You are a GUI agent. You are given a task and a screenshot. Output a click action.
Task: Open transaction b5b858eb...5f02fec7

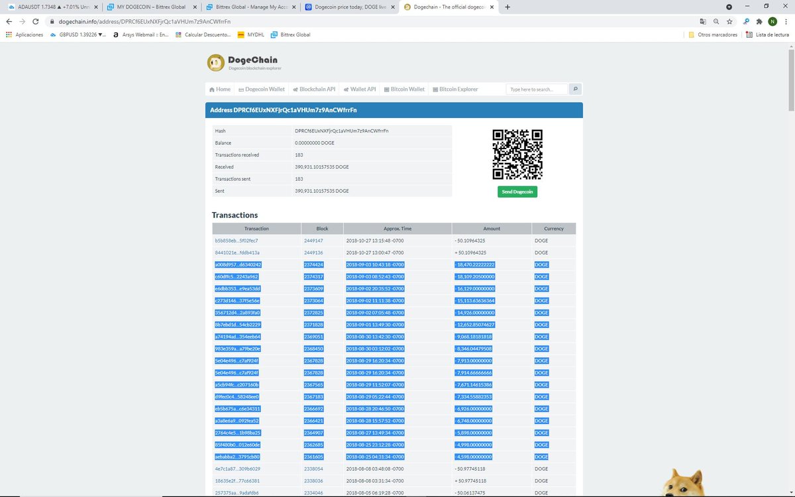[x=236, y=241]
